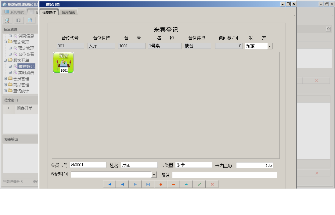Select 台位查看 in the tree
The height and width of the screenshot is (215, 335).
click(26, 54)
